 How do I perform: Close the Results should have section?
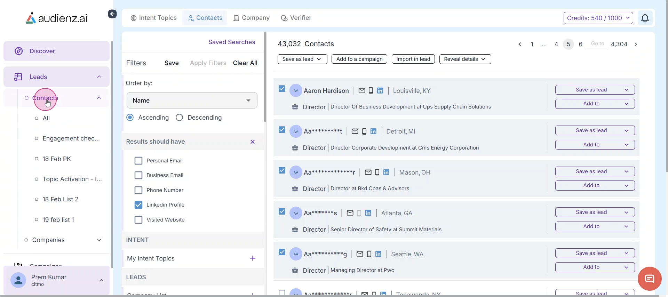[253, 142]
